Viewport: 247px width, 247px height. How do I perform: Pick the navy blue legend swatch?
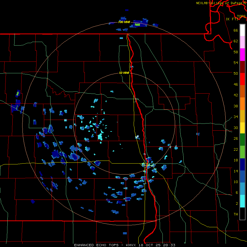242,164
